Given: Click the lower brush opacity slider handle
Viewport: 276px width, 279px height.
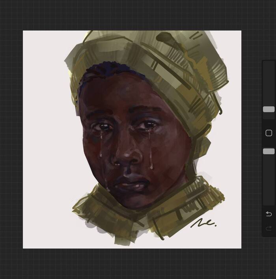Looking at the screenshot, I should coord(269,151).
